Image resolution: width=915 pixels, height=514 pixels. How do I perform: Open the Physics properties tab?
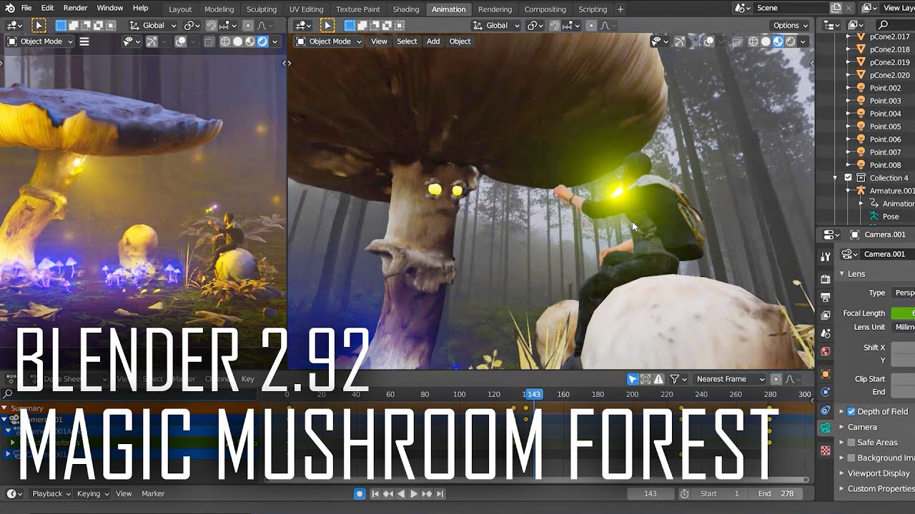[826, 392]
